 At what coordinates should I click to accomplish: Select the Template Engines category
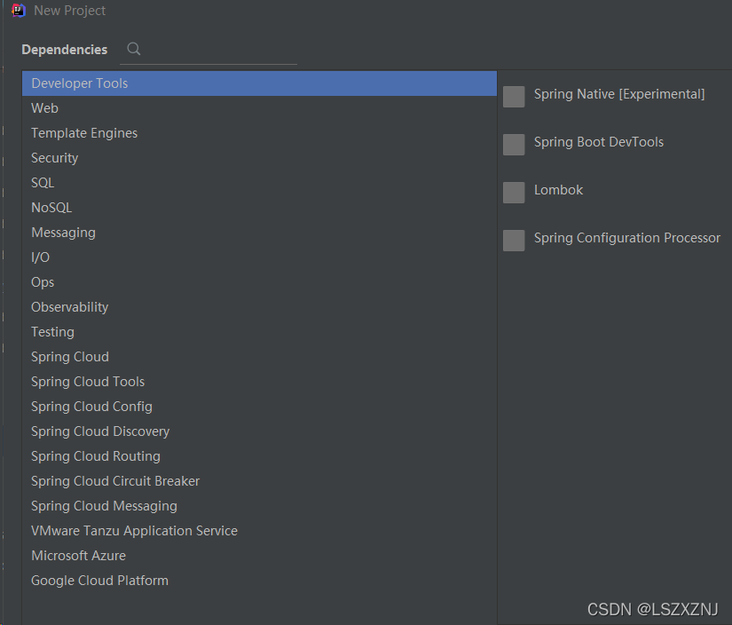(x=259, y=133)
